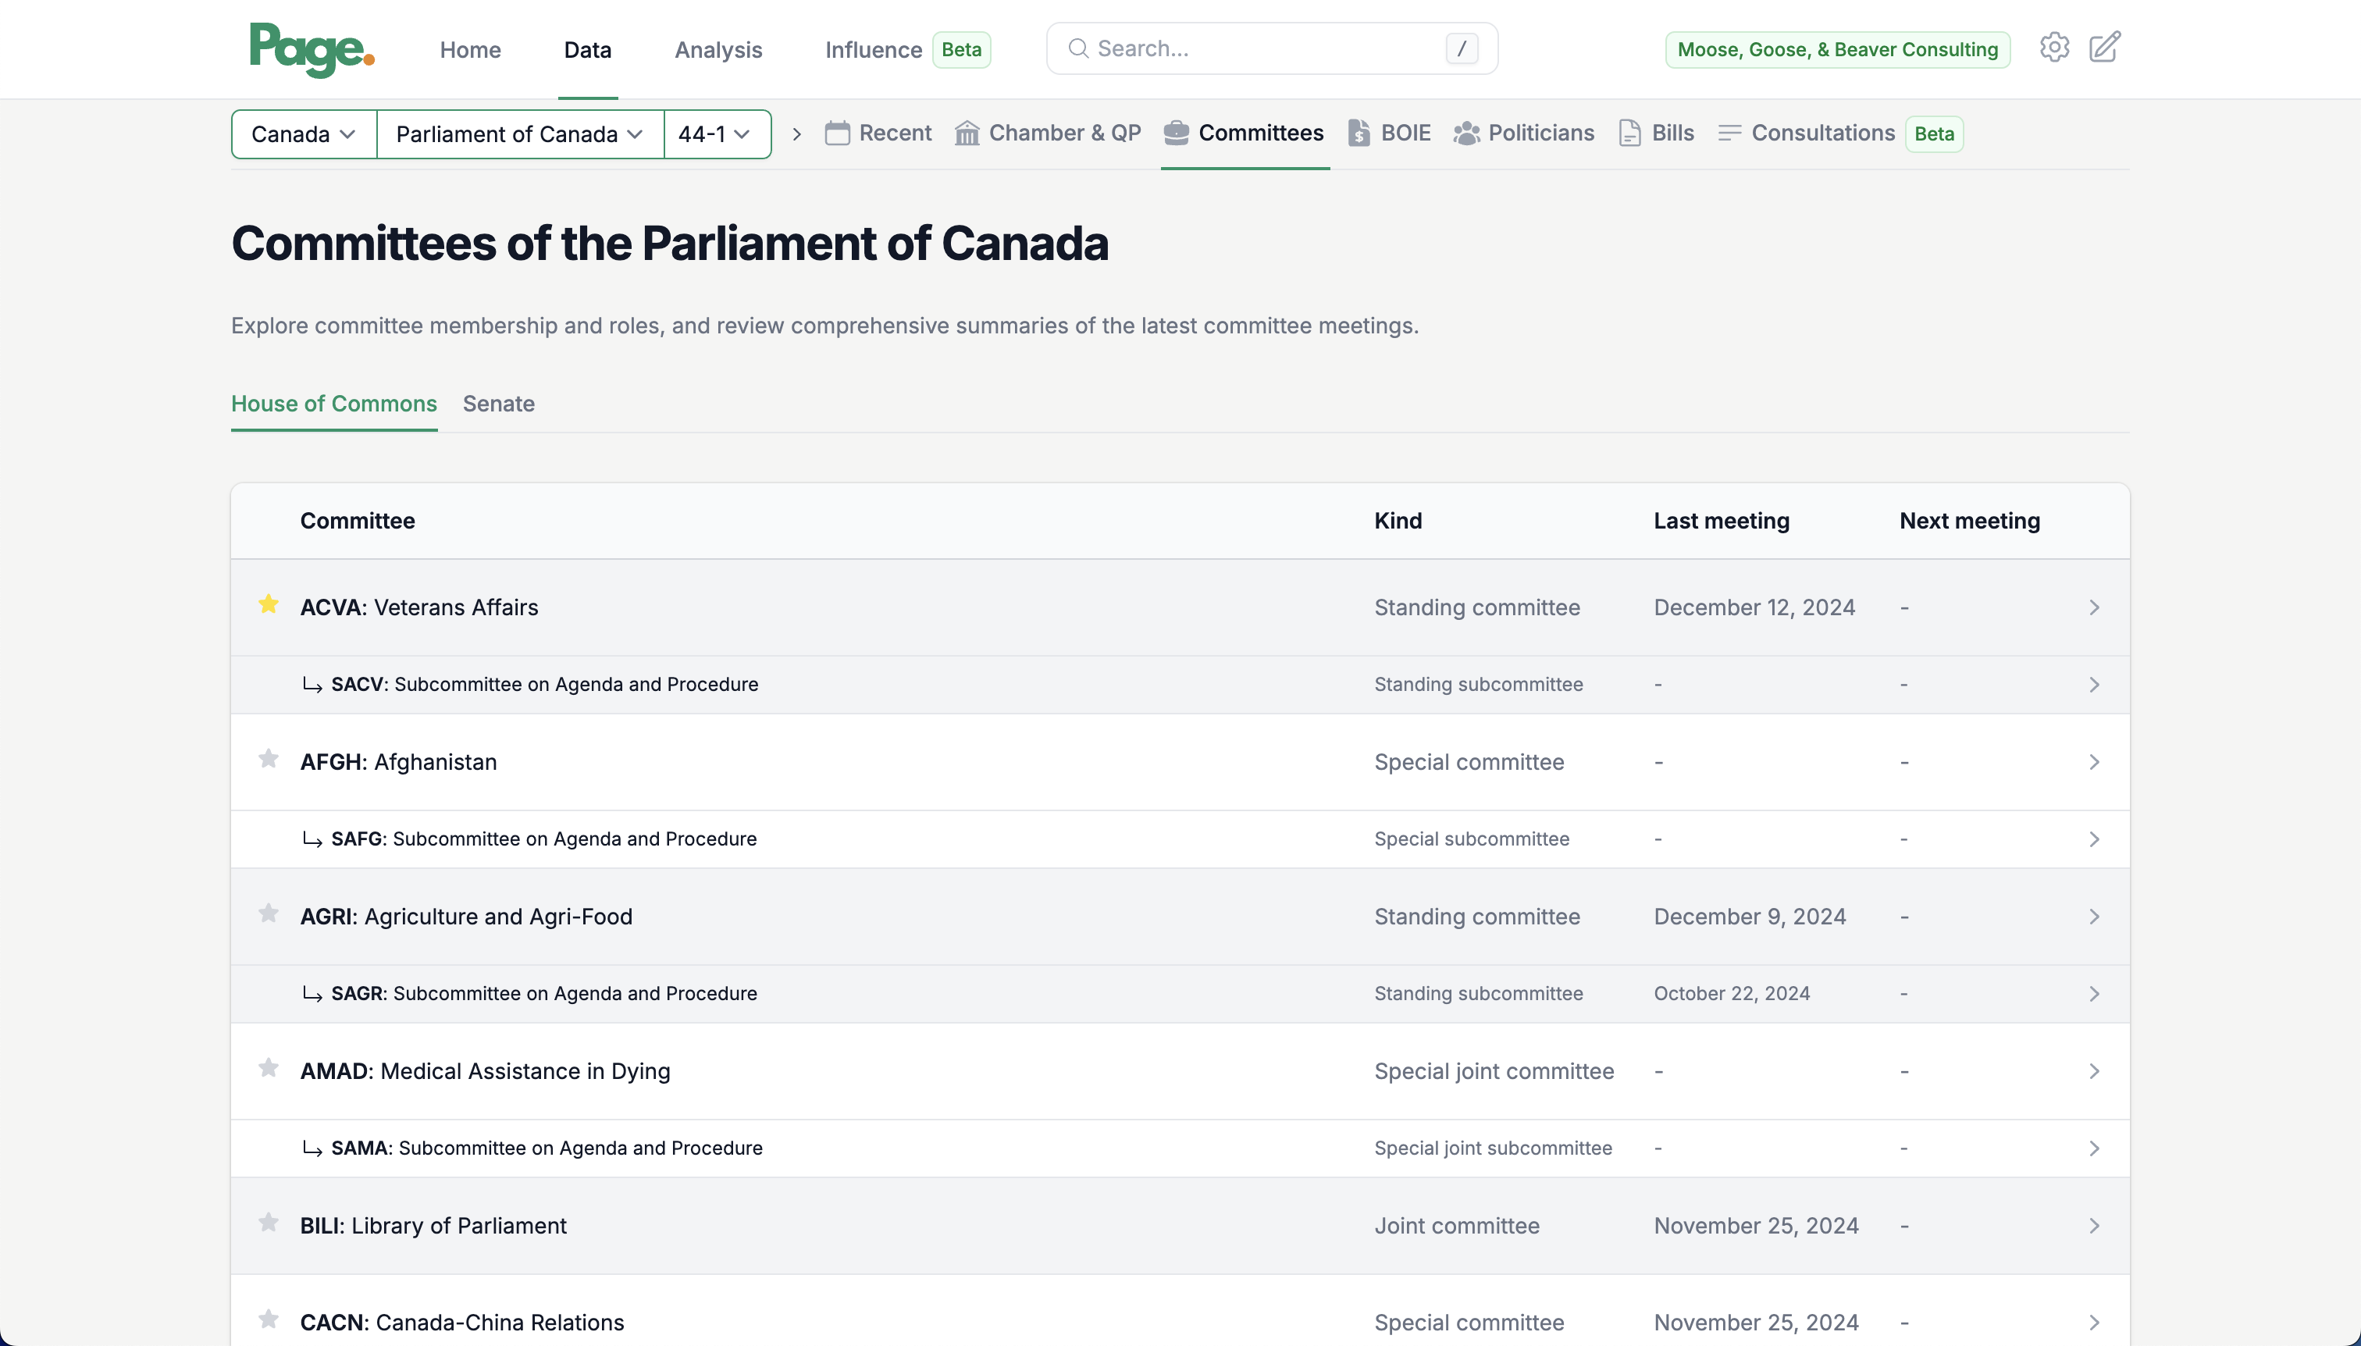
Task: Click October 22, 2024 date for SAGR
Action: [x=1732, y=994]
